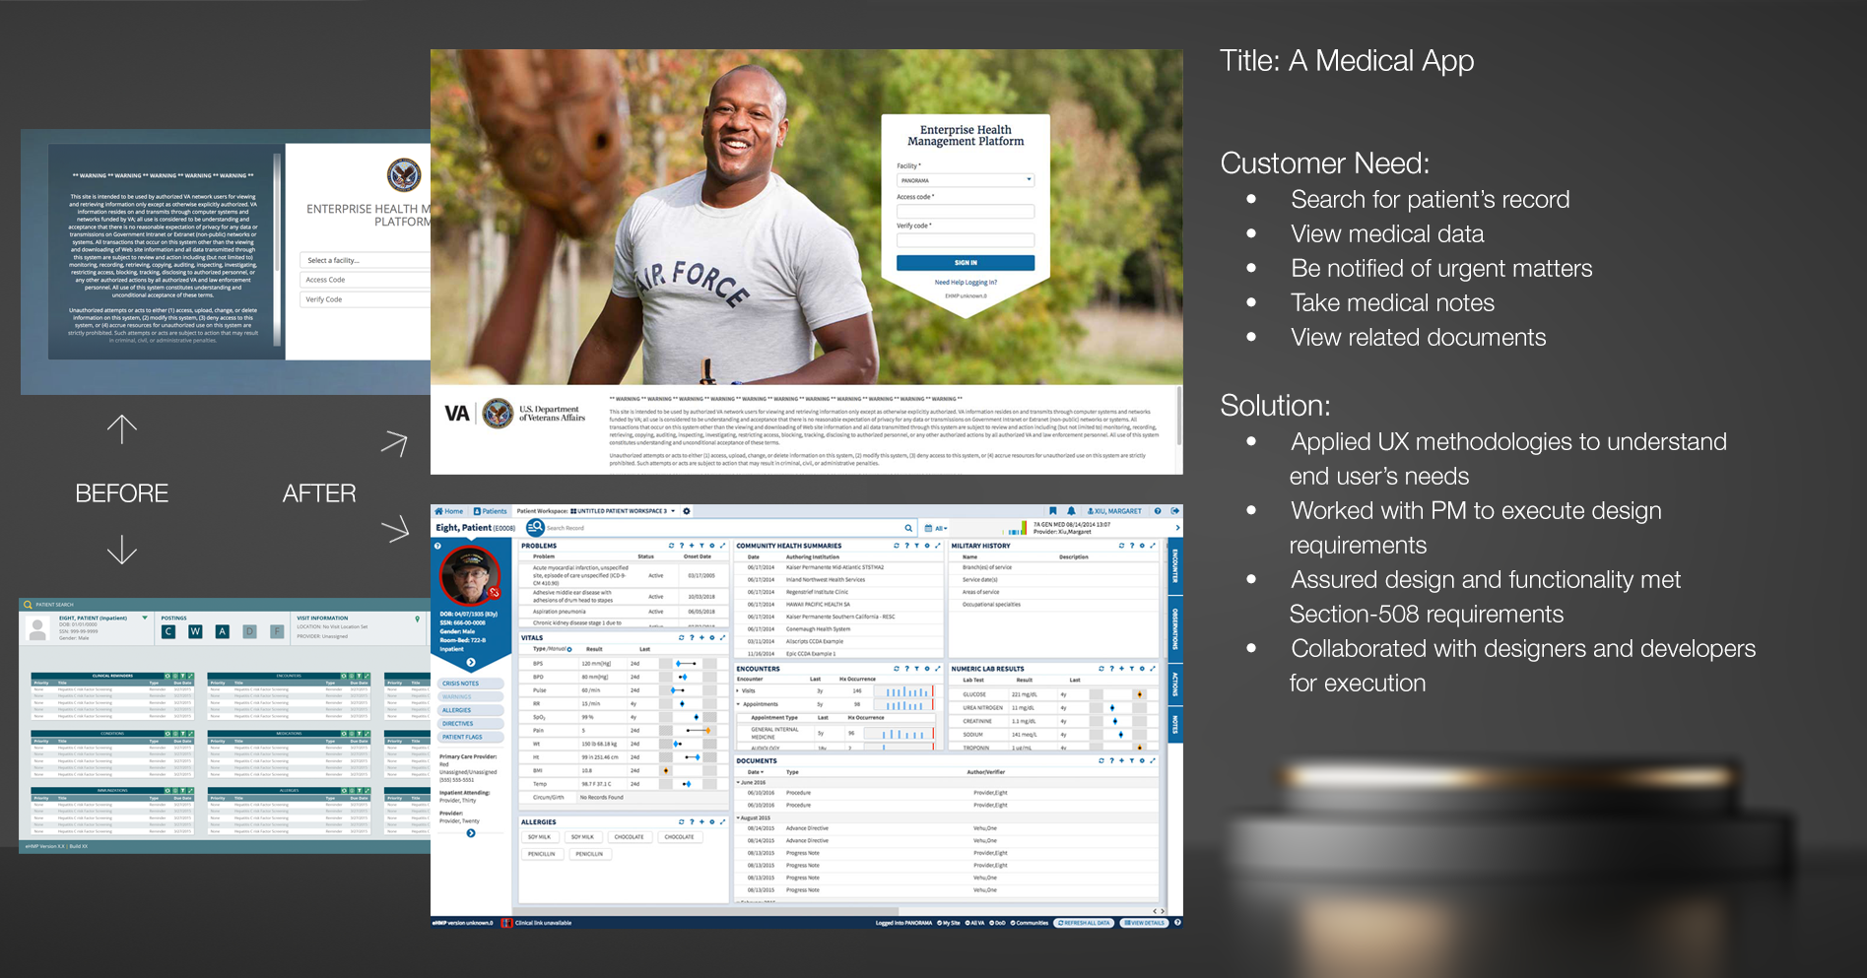The image size is (1867, 978).
Task: Select the All VA radio option
Action: [x=975, y=923]
